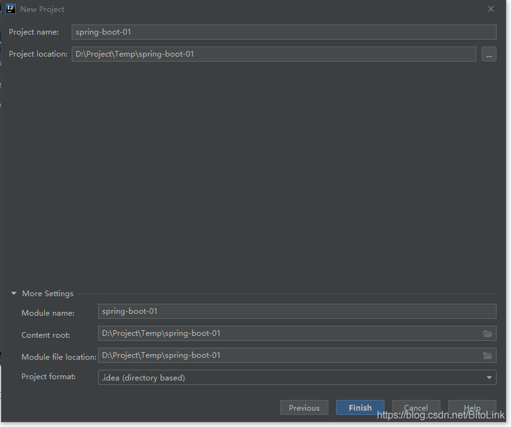511x427 pixels.
Task: Click the 'Module file location:' label
Action: point(59,357)
